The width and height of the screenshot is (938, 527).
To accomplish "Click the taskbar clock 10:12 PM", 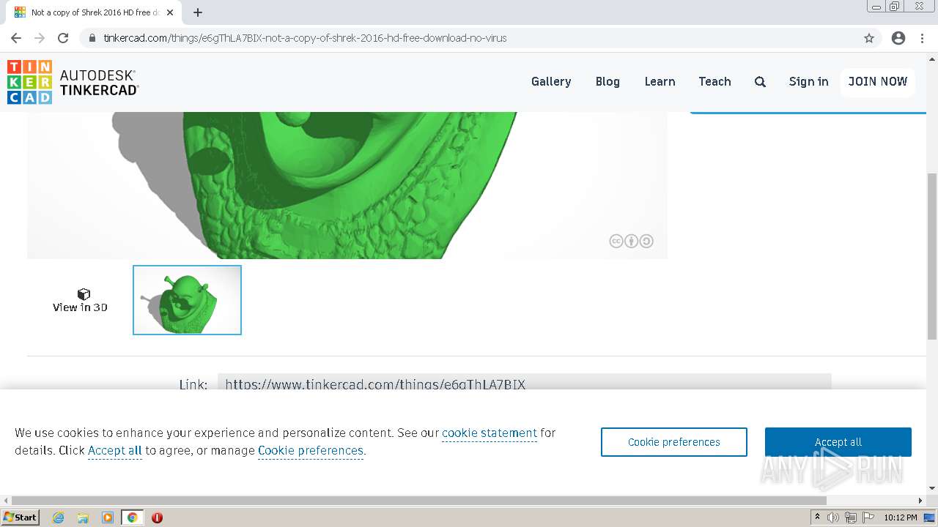I will click(901, 517).
